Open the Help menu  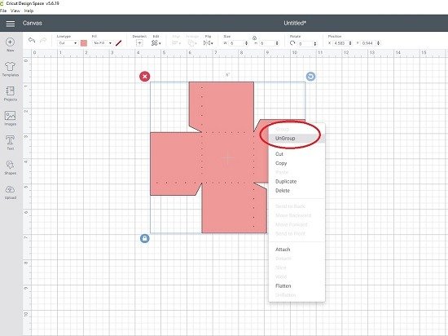[29, 11]
